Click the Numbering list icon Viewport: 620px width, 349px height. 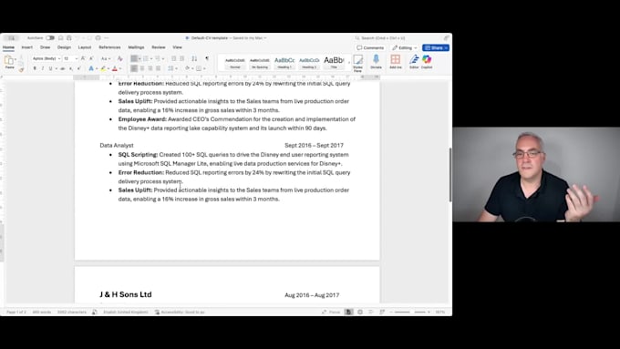(x=146, y=58)
